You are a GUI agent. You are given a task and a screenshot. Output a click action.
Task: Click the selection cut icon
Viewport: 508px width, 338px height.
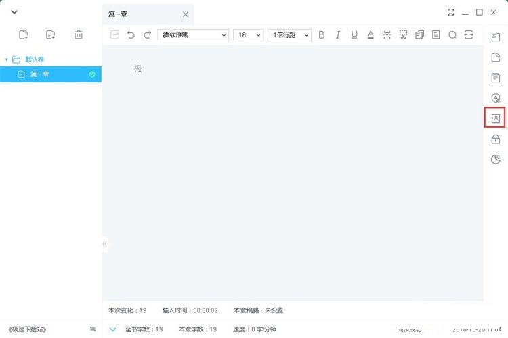pos(404,34)
